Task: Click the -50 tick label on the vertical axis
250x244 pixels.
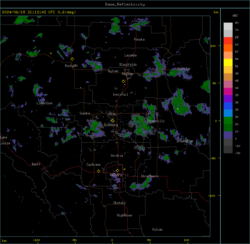Action: tap(213, 158)
